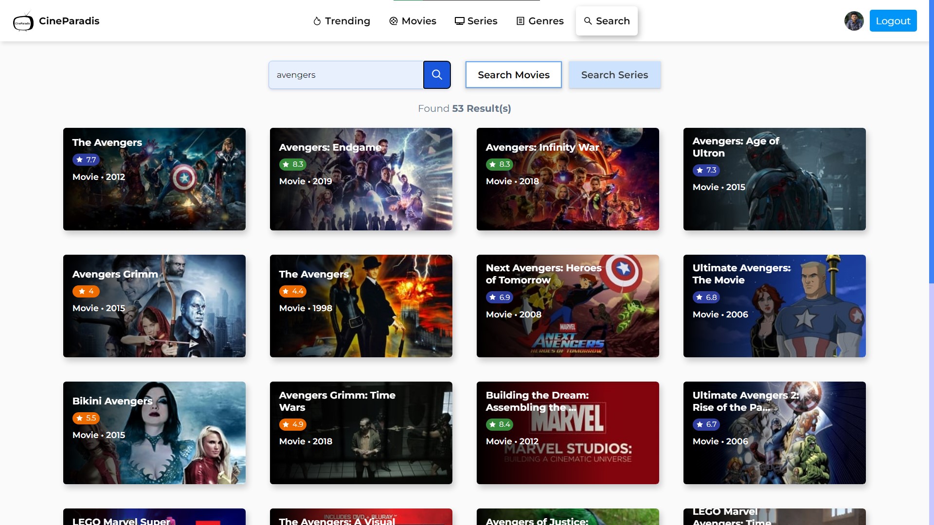934x525 pixels.
Task: Open the Avengers: Endgame card
Action: coord(361,179)
